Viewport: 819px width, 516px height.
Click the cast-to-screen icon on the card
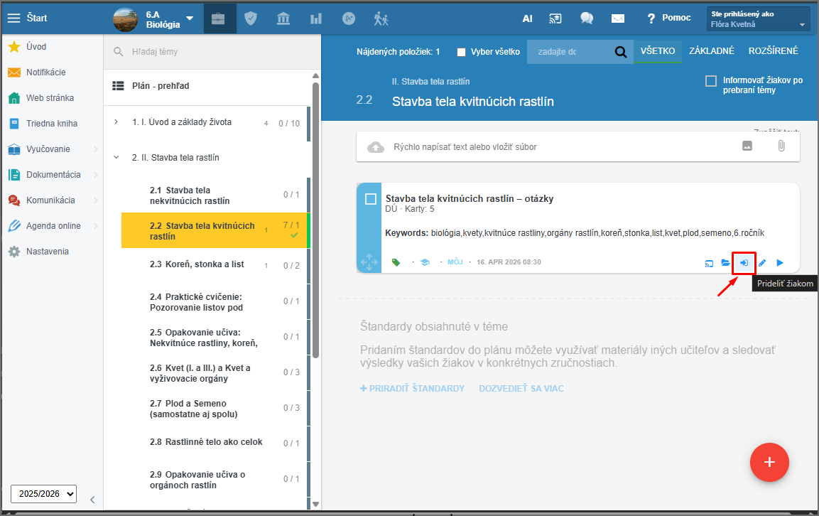point(709,263)
